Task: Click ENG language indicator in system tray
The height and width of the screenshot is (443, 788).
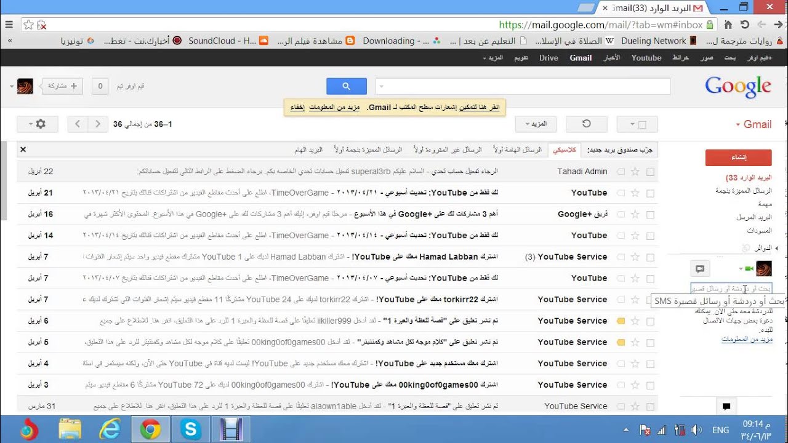Action: click(721, 430)
